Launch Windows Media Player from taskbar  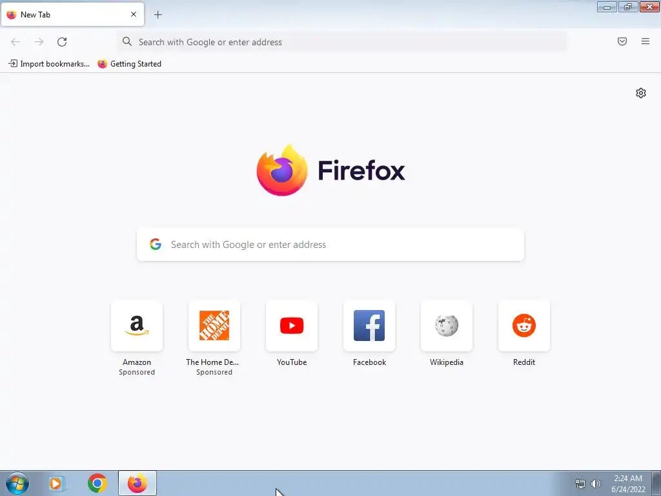tap(57, 483)
